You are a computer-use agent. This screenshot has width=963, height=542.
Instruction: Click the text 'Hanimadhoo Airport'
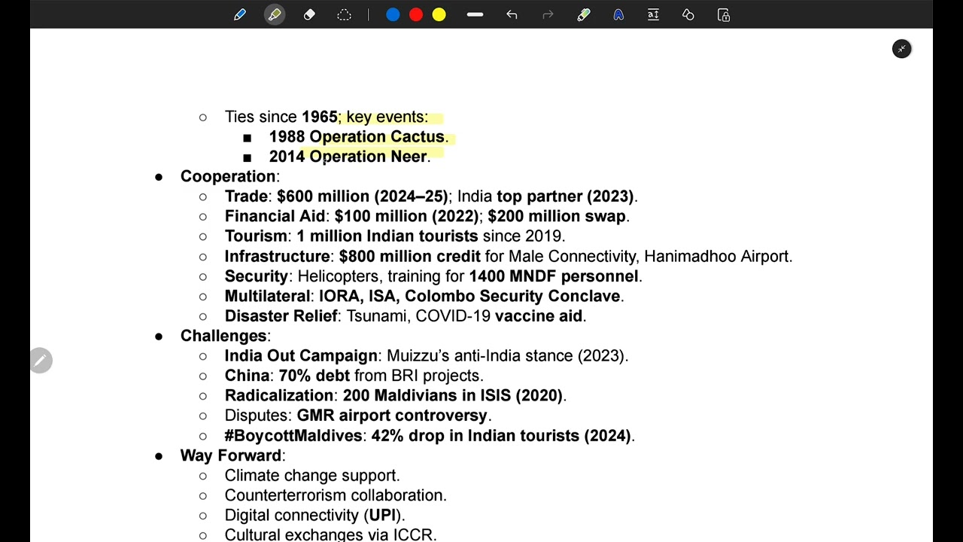pyautogui.click(x=716, y=256)
